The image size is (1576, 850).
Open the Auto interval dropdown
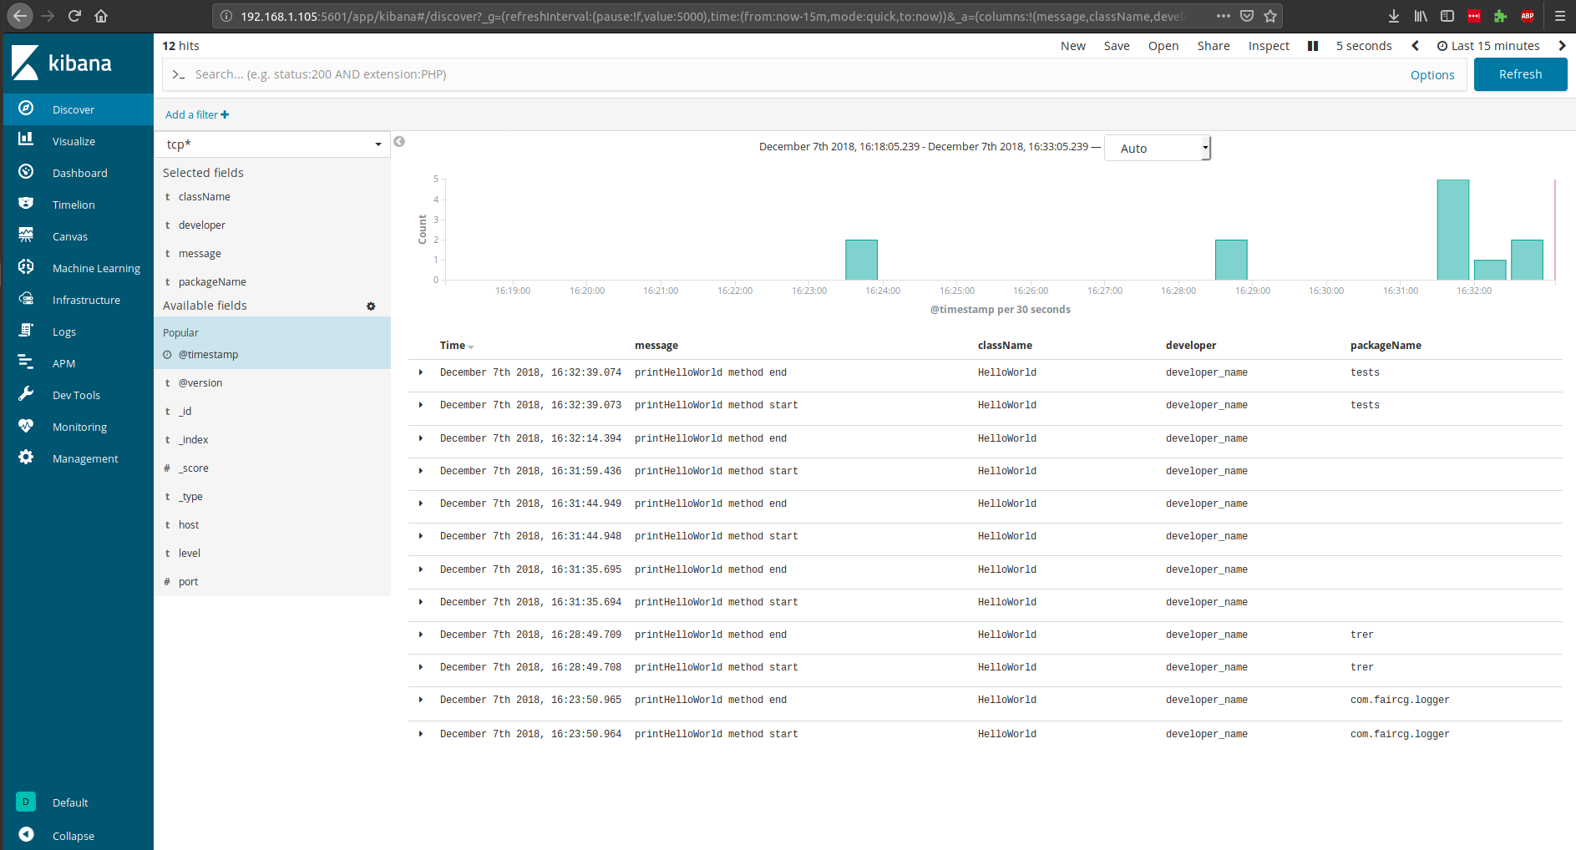(x=1157, y=149)
